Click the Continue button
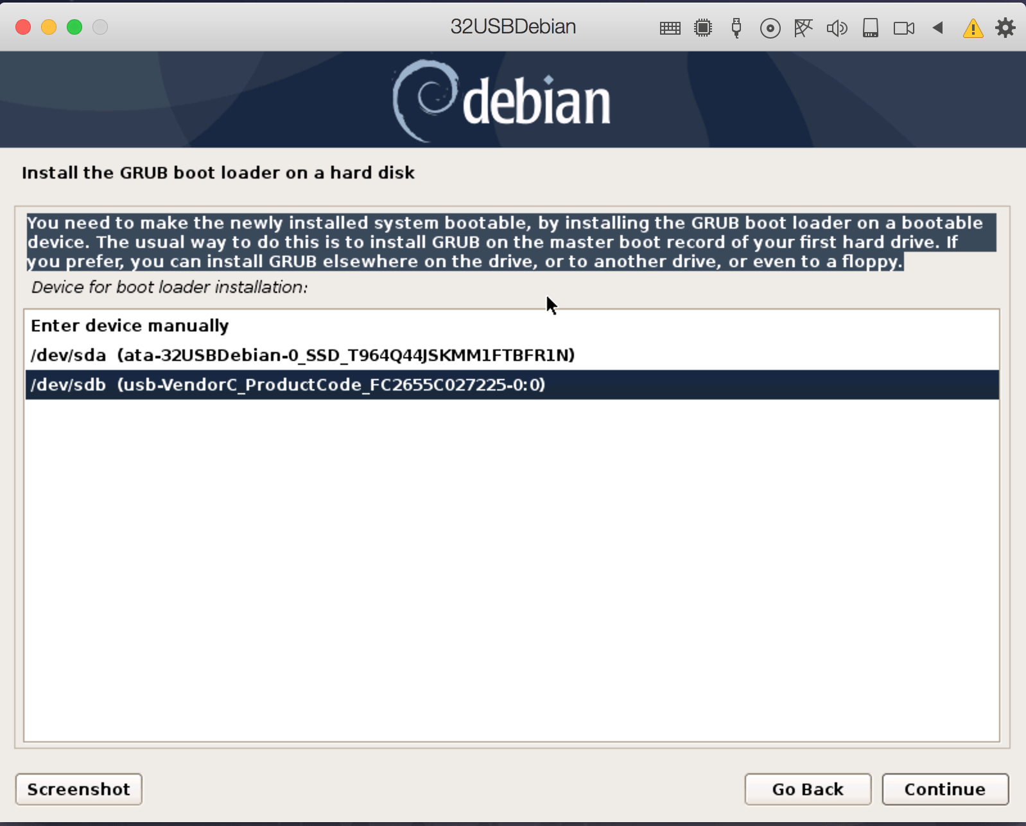The height and width of the screenshot is (826, 1026). (x=945, y=789)
